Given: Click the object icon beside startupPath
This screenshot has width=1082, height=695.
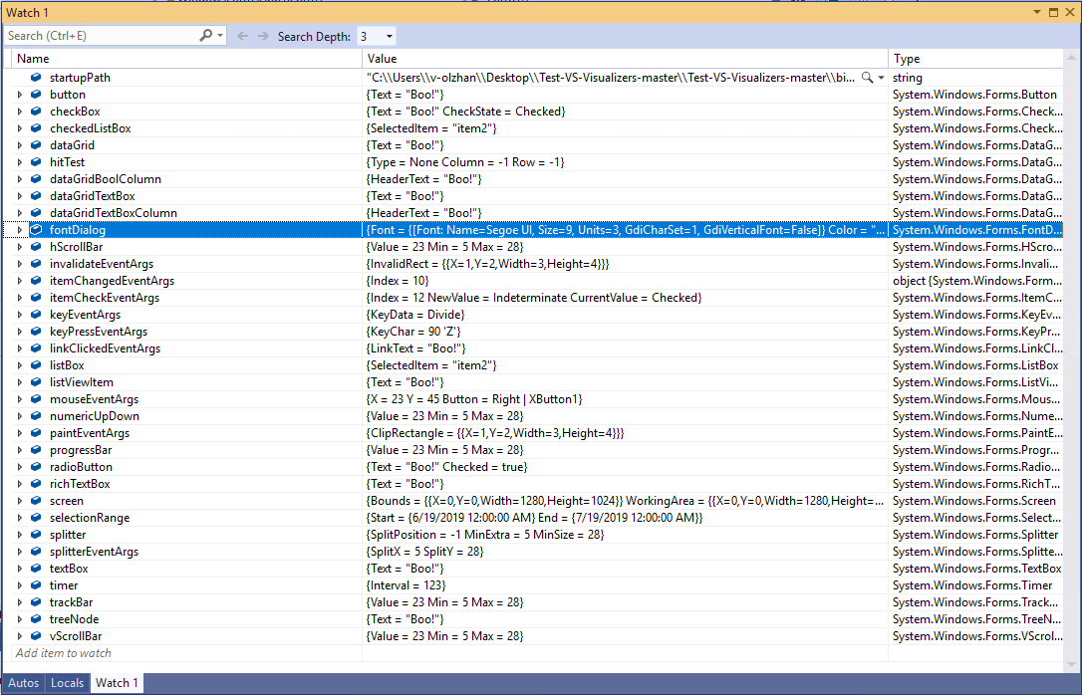Looking at the screenshot, I should point(35,77).
